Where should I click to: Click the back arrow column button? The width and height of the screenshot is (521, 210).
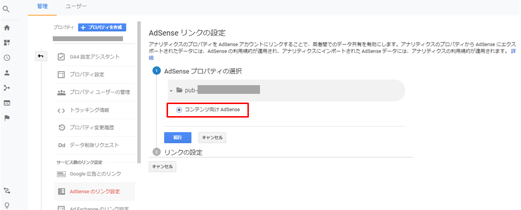click(x=41, y=56)
